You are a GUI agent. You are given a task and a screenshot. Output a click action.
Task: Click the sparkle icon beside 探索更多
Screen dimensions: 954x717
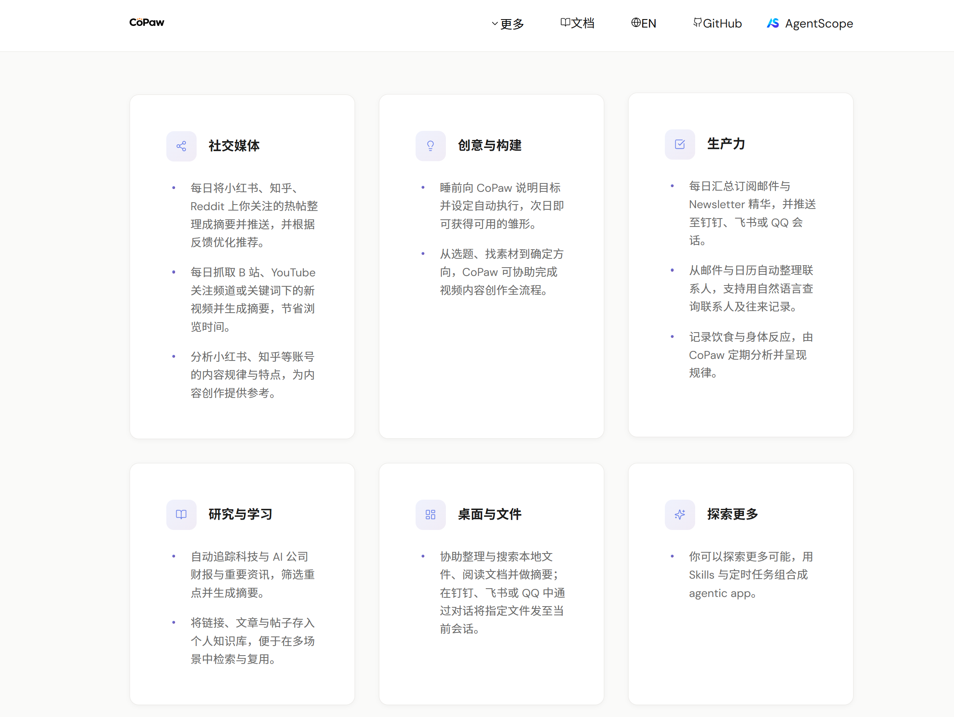coord(680,514)
